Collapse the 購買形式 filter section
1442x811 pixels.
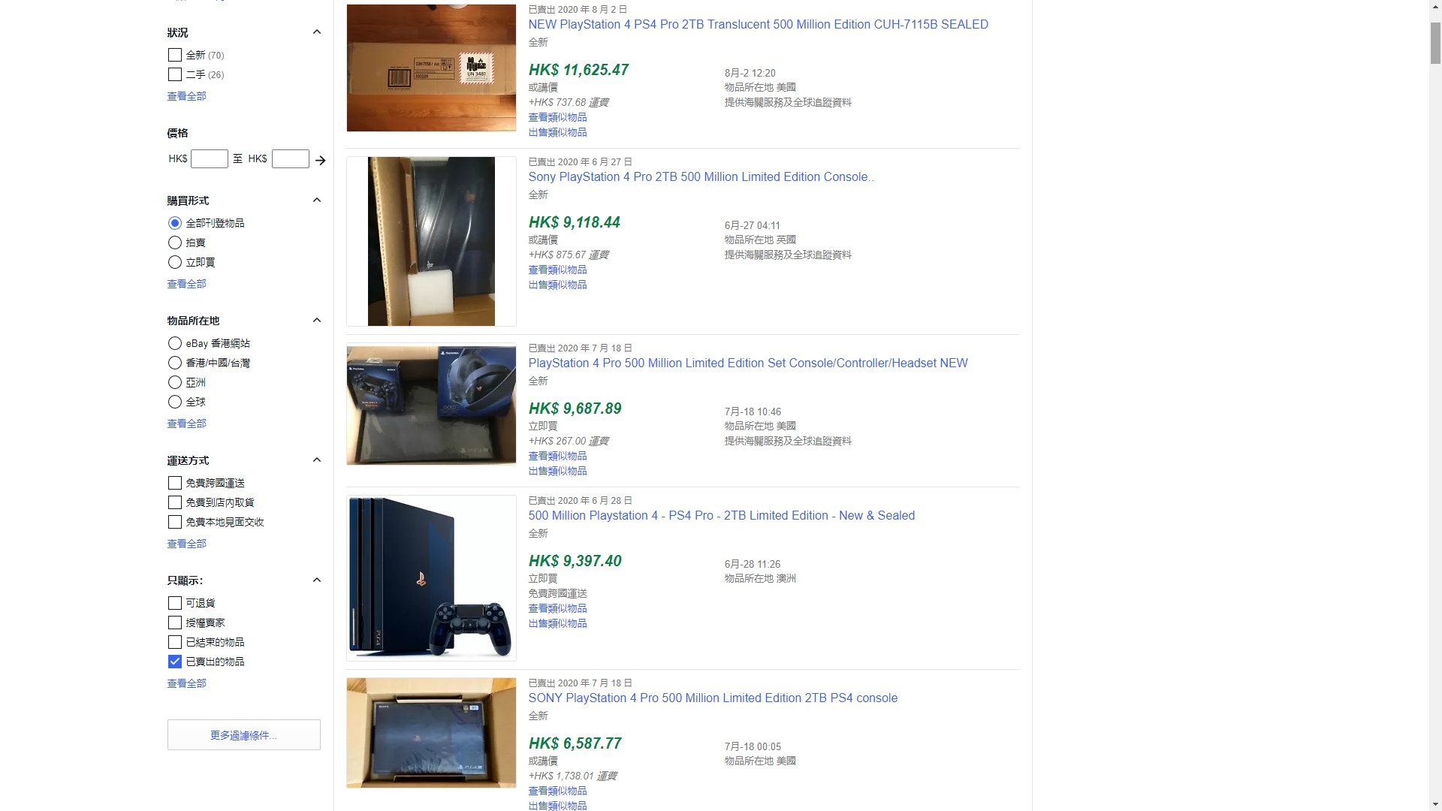(317, 200)
